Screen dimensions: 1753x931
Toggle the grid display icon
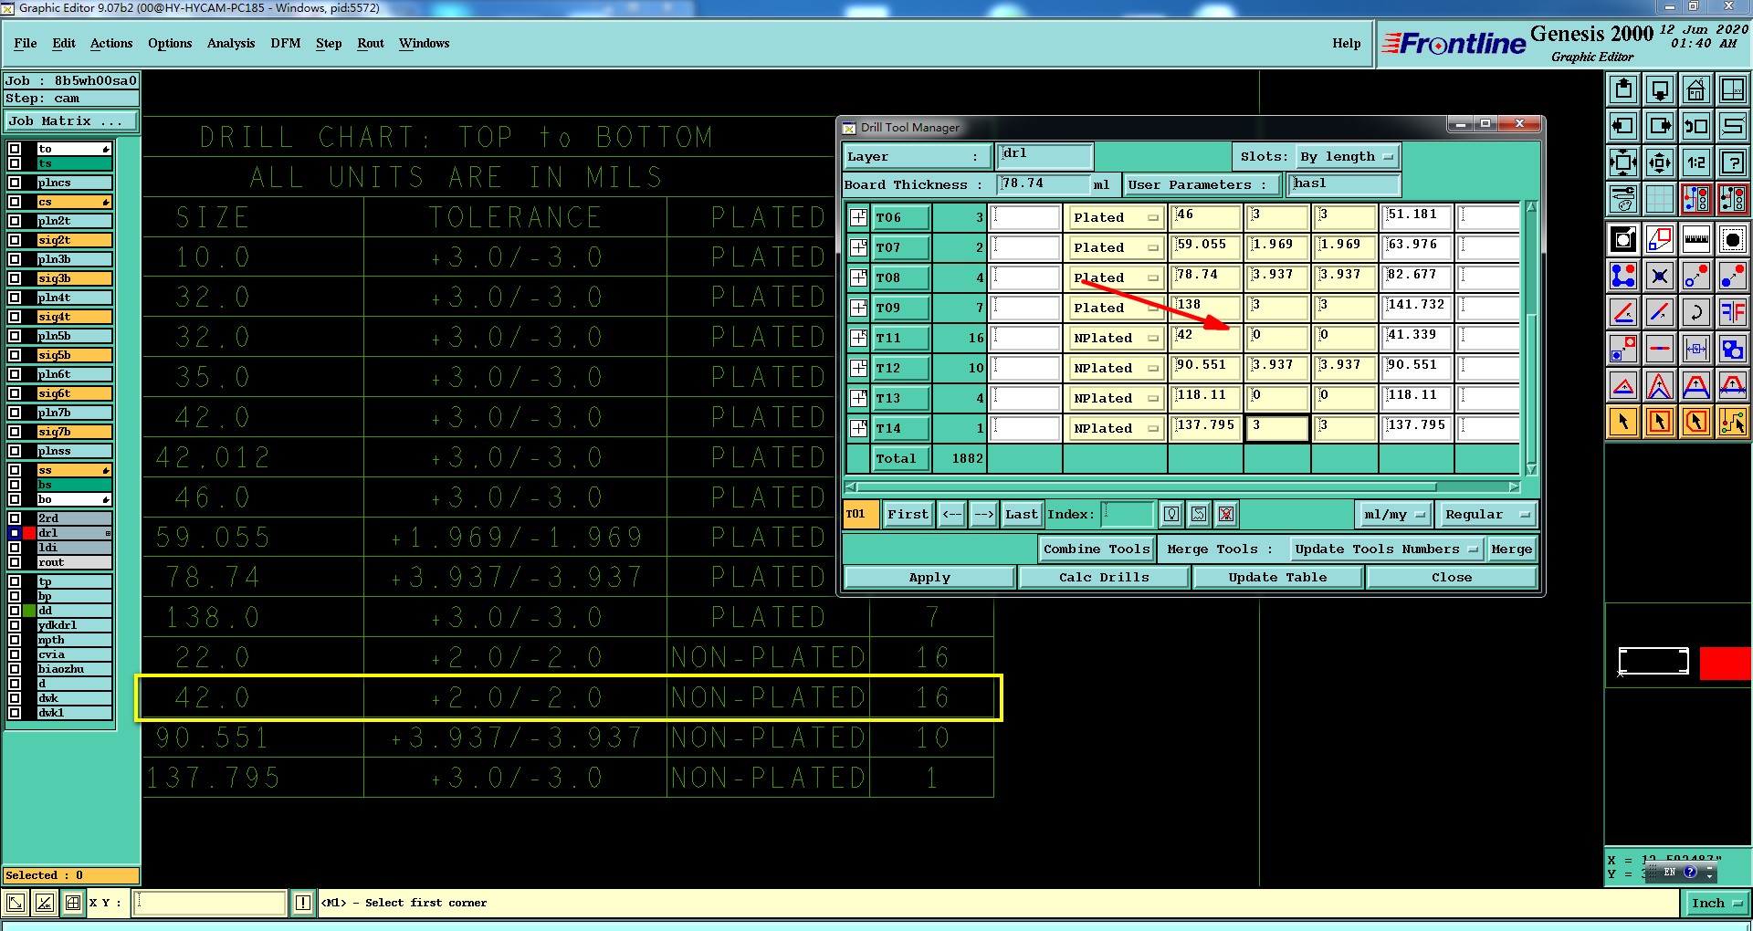pyautogui.click(x=1660, y=198)
